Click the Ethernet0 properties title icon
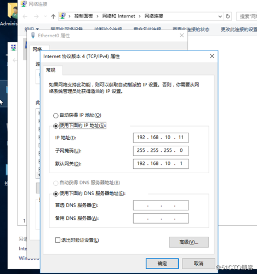The image size is (257, 274). (x=33, y=35)
